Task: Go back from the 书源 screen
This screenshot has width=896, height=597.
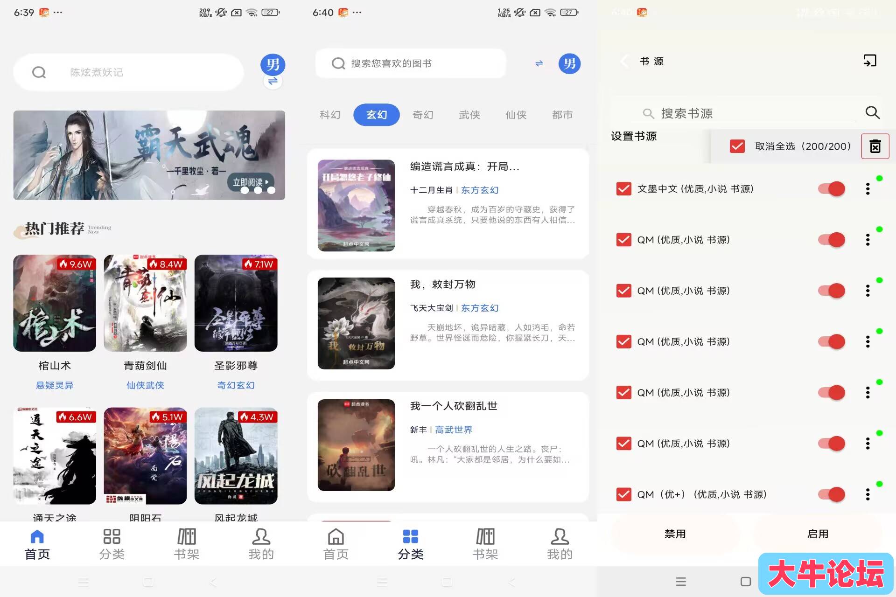Action: 623,61
